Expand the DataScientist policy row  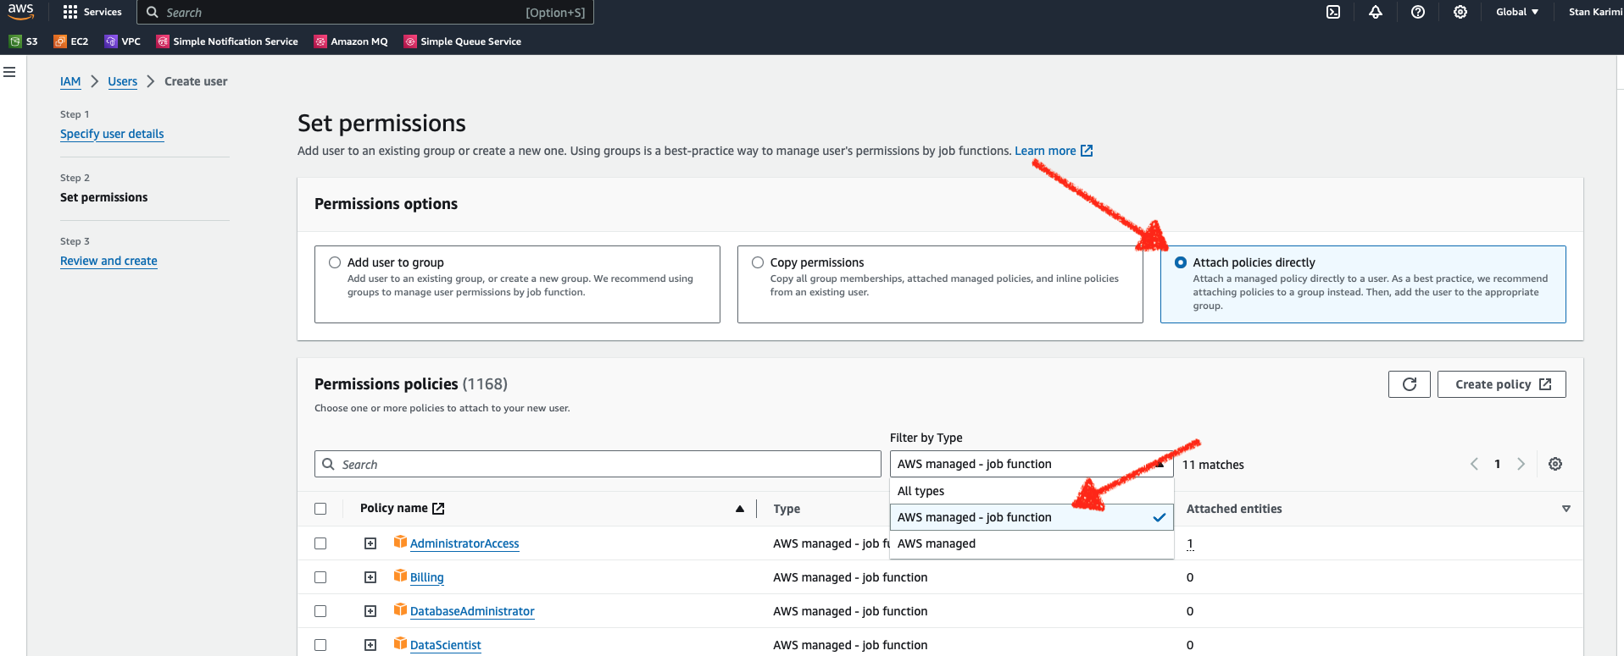[x=370, y=645]
